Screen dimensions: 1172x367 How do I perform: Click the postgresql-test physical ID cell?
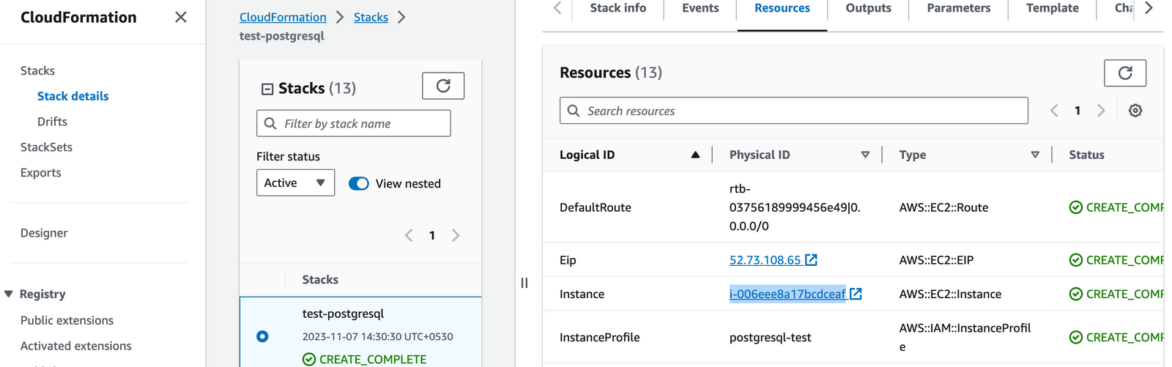771,337
